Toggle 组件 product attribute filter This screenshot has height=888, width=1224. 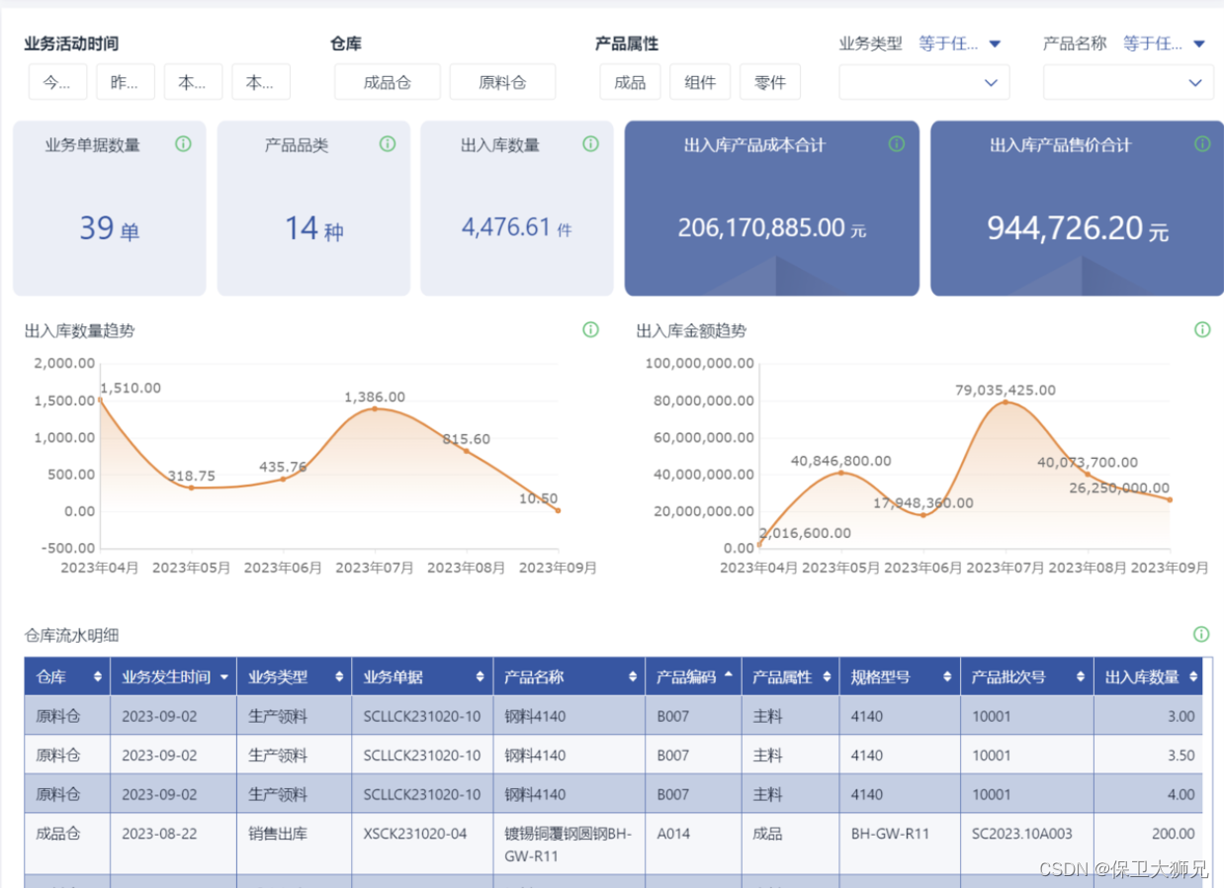click(x=700, y=82)
